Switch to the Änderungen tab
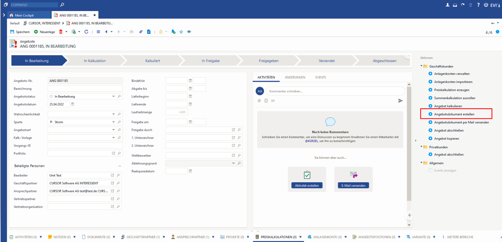 [x=295, y=77]
